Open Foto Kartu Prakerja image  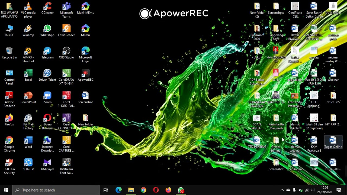pos(295,99)
